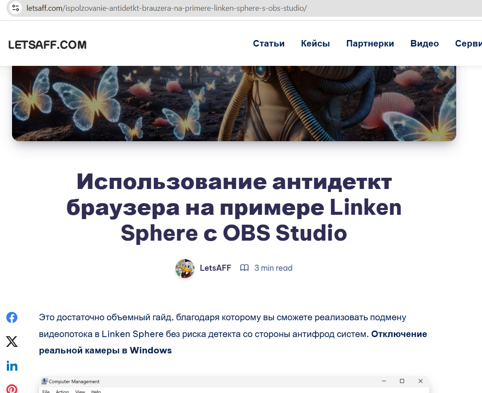This screenshot has height=393, width=482.
Task: Open the LetsAFF author avatar
Action: coord(185,268)
